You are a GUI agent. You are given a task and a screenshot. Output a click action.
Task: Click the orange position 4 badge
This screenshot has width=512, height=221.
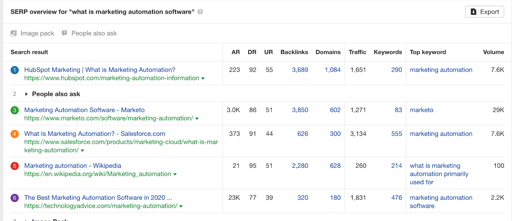(x=15, y=134)
